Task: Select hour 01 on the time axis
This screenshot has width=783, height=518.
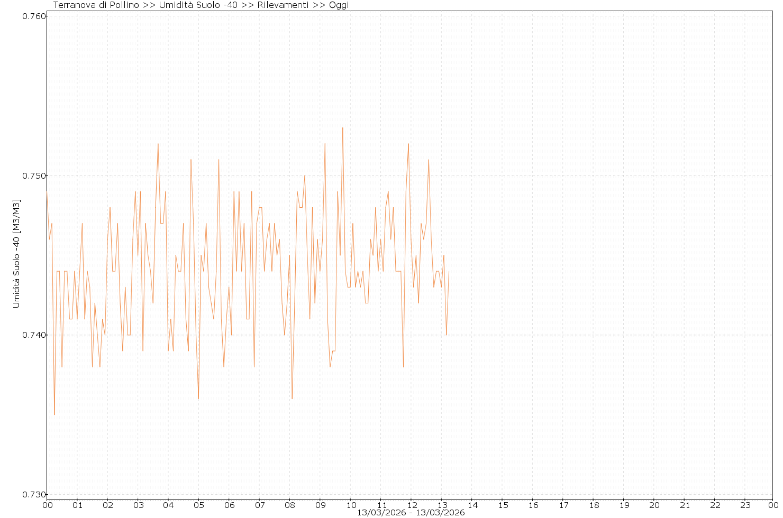Action: 77,505
